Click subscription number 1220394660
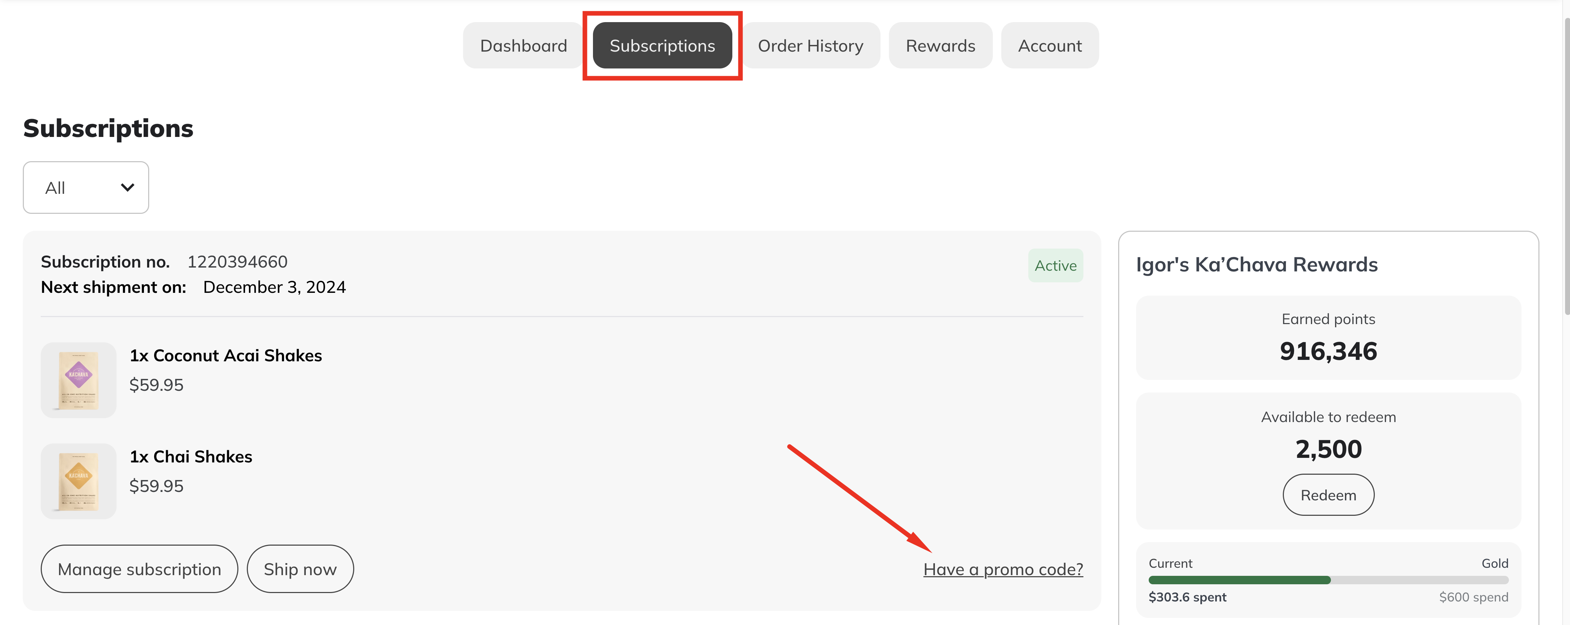 pyautogui.click(x=237, y=262)
